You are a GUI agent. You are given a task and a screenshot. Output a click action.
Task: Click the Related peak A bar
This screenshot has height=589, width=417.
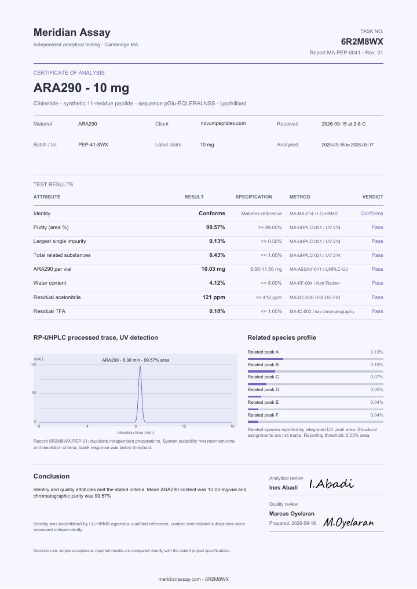pos(316,359)
